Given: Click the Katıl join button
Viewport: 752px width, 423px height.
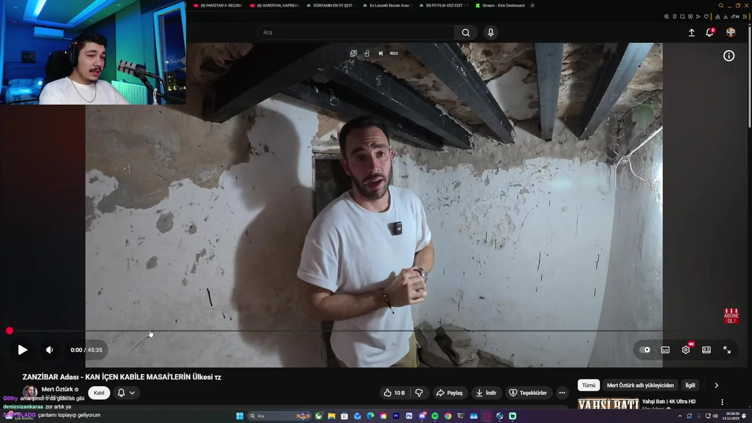Looking at the screenshot, I should [99, 392].
